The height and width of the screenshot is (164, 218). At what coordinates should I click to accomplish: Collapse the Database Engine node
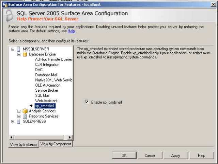coord(19,54)
